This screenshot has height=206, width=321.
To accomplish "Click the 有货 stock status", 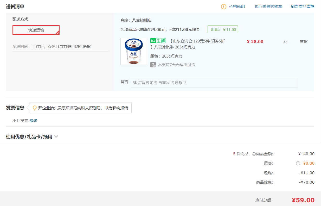I will pos(304,41).
